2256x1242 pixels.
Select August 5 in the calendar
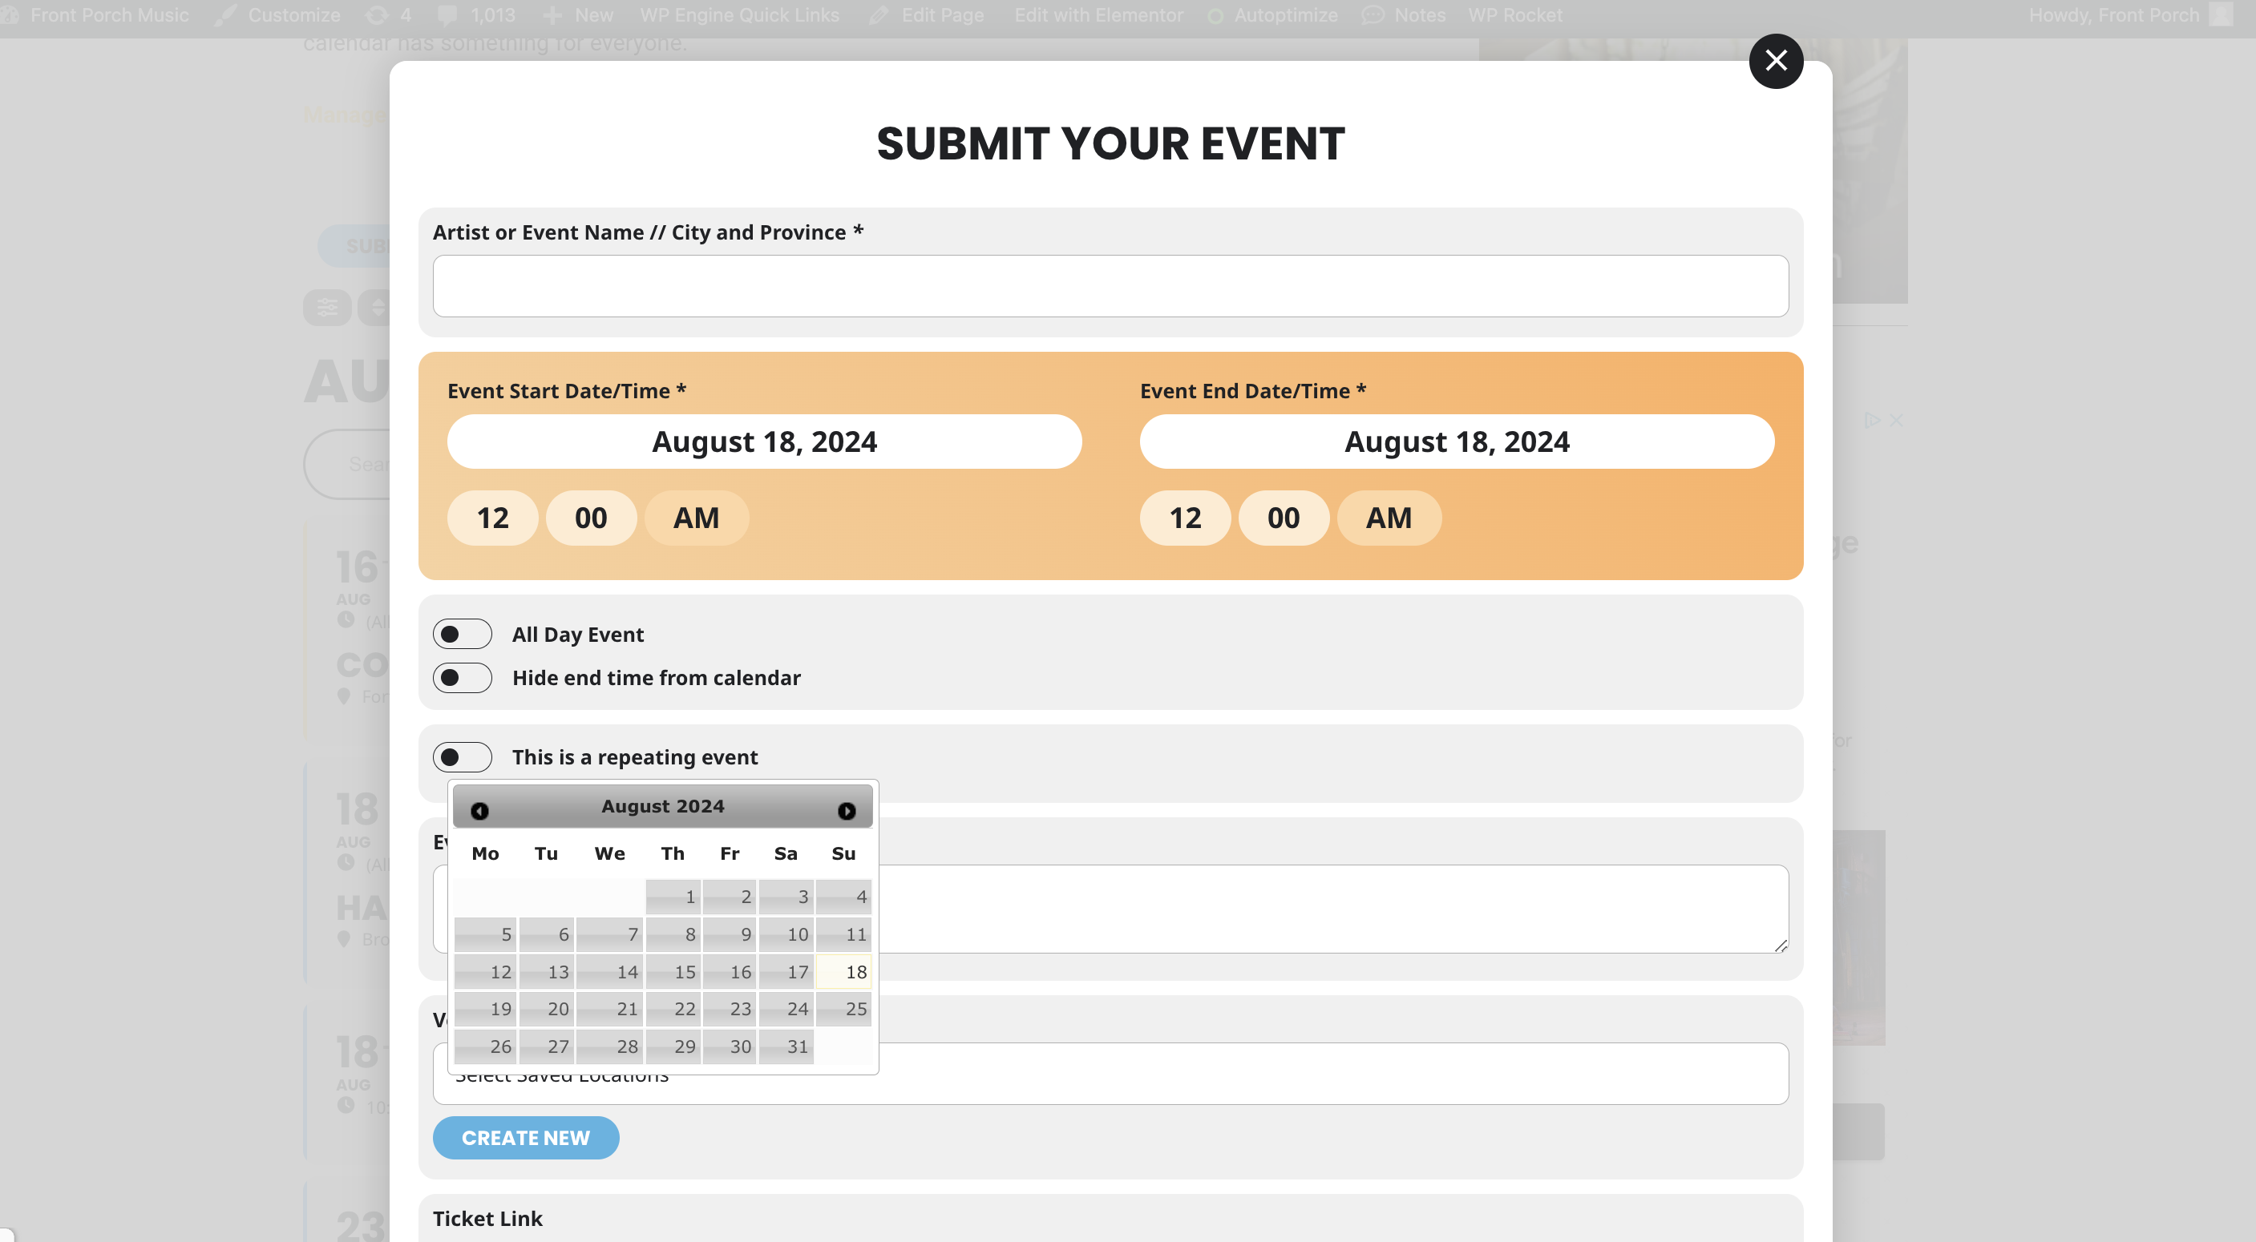(x=485, y=934)
